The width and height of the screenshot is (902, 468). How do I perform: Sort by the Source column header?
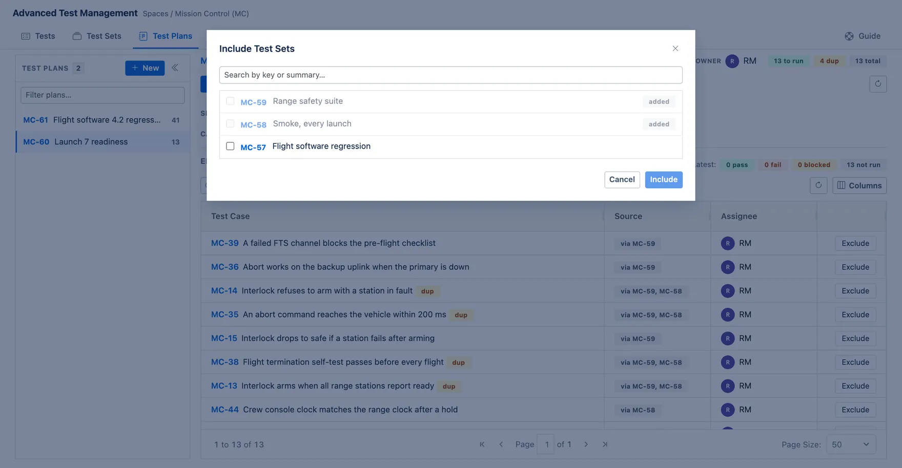click(628, 216)
